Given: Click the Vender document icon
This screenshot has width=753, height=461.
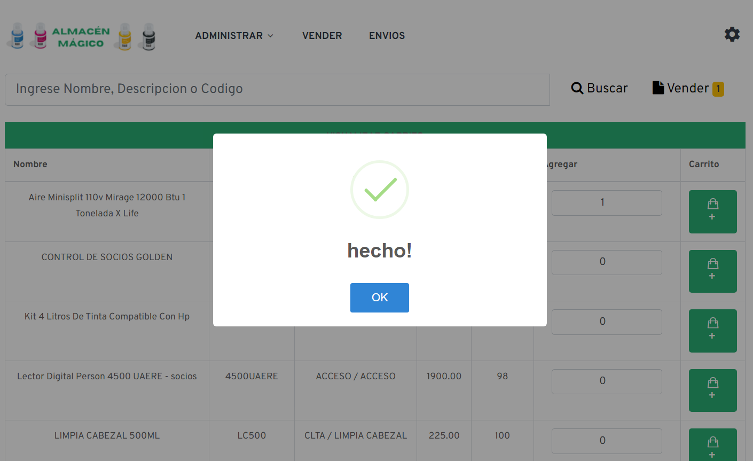Looking at the screenshot, I should click(658, 88).
